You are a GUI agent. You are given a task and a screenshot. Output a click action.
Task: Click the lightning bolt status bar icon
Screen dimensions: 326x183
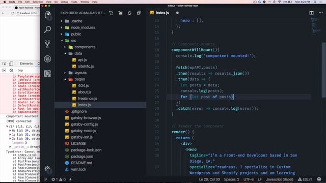70,179
